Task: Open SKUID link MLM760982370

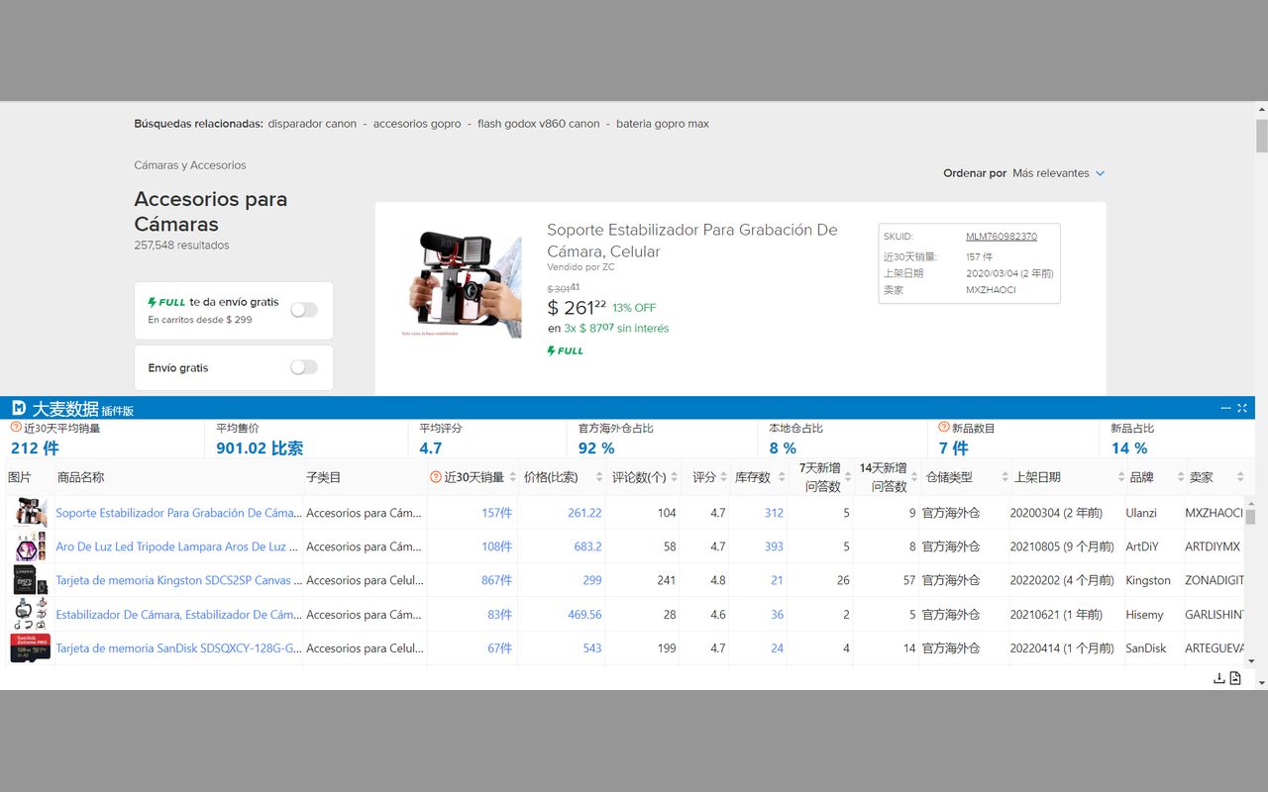Action: tap(1001, 237)
